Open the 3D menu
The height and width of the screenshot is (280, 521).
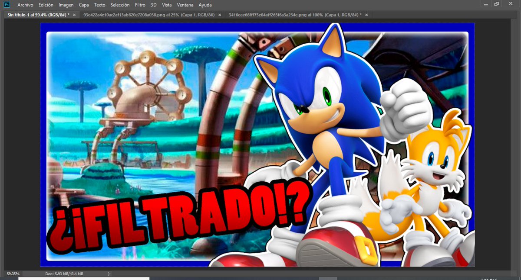tap(153, 5)
